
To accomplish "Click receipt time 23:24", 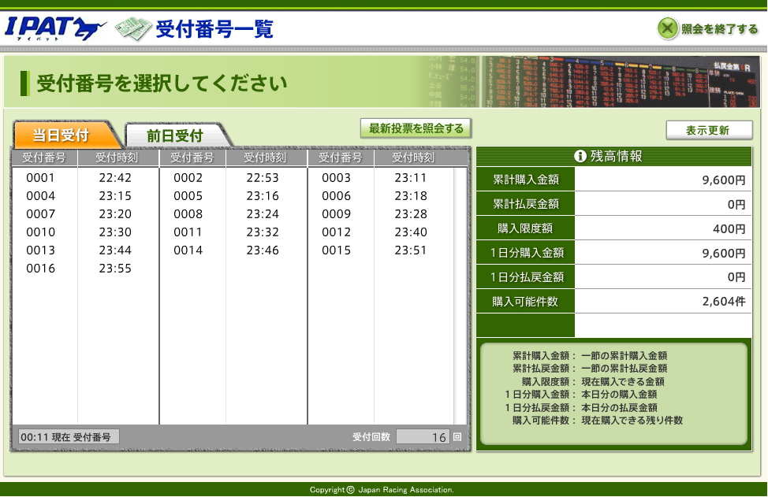I will [263, 214].
